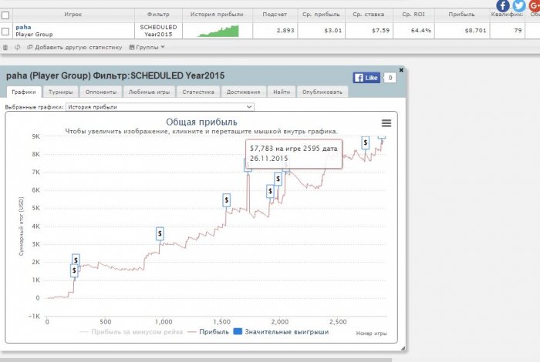Switch to the Турниры tab
Viewport: 540px width, 362px height.
[x=61, y=92]
